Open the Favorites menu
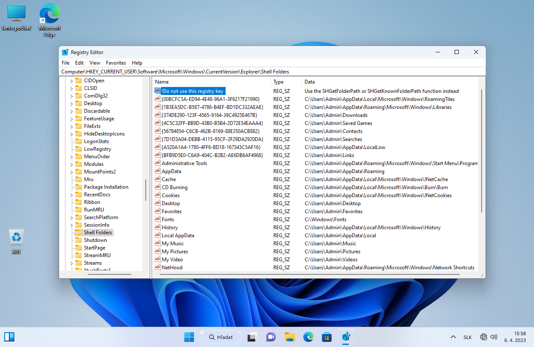Screen dimensions: 534x347 coord(116,62)
